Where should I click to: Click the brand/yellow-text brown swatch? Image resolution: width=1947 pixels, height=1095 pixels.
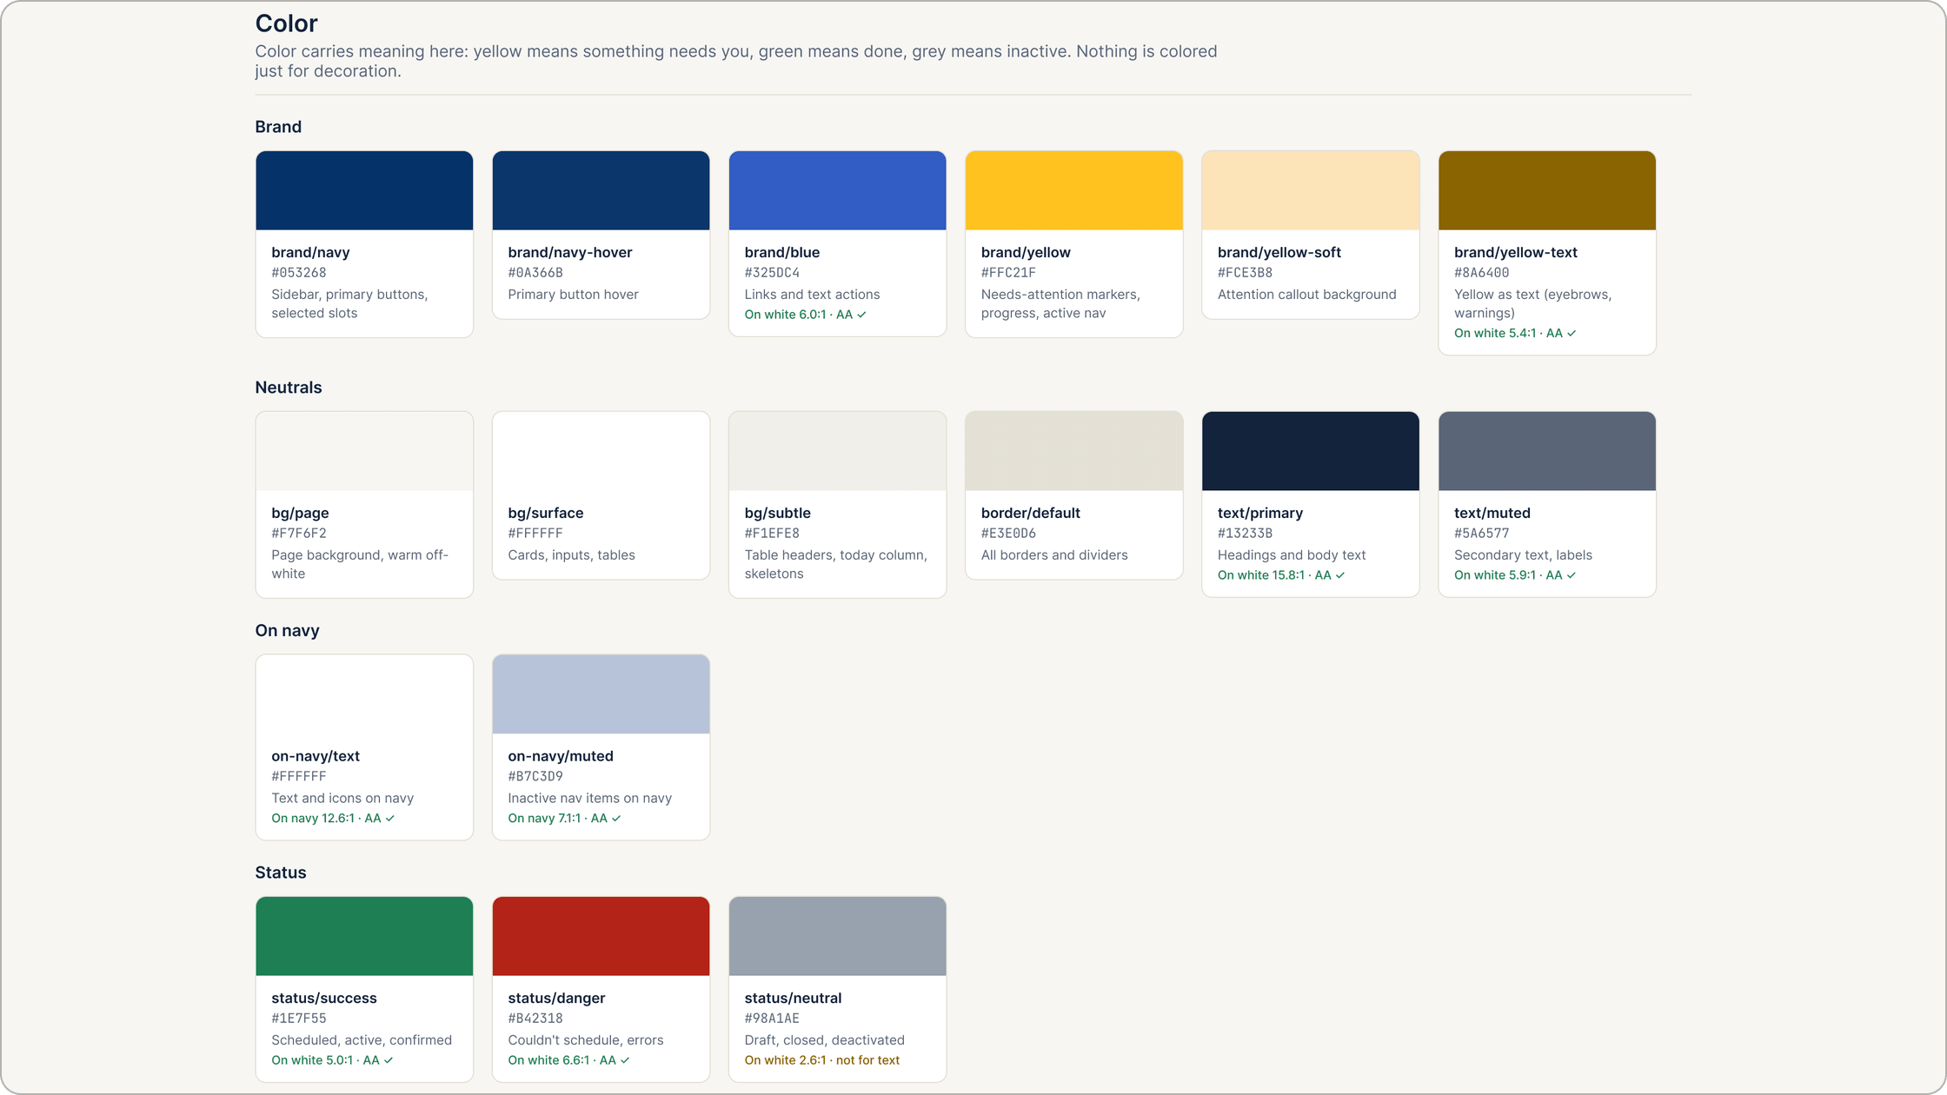(1546, 190)
